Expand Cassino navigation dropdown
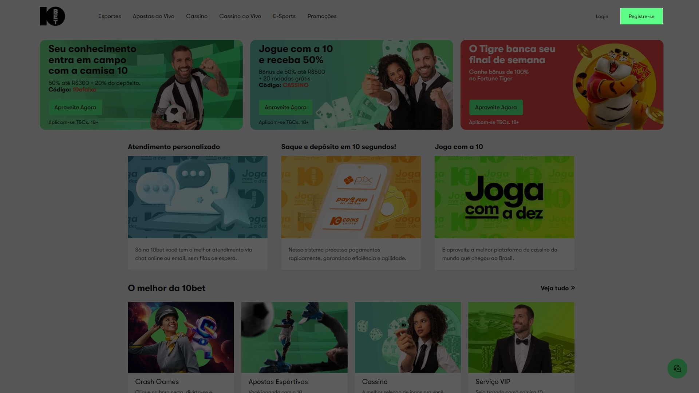 click(x=197, y=16)
